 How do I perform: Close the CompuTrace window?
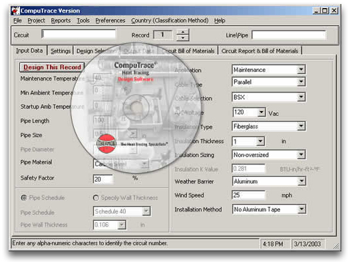point(334,11)
